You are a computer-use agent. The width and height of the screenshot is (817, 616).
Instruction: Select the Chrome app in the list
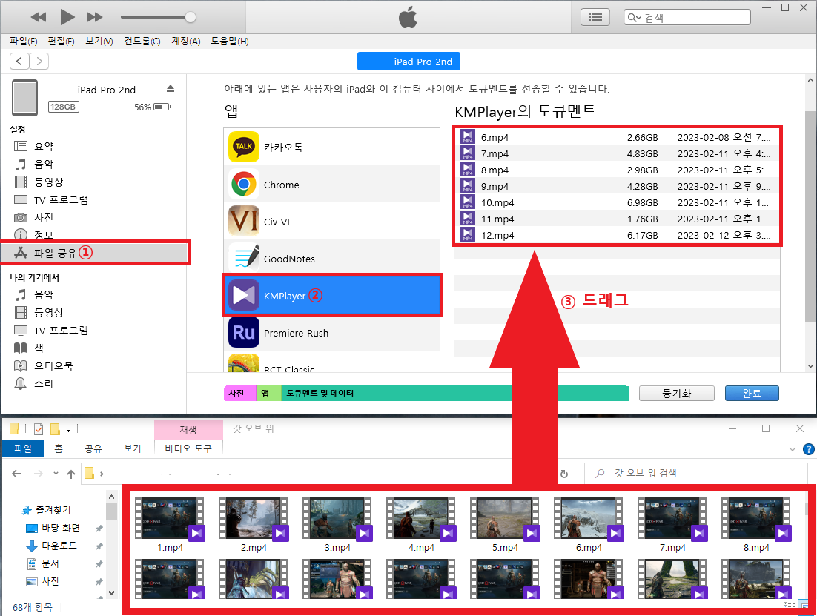click(332, 185)
